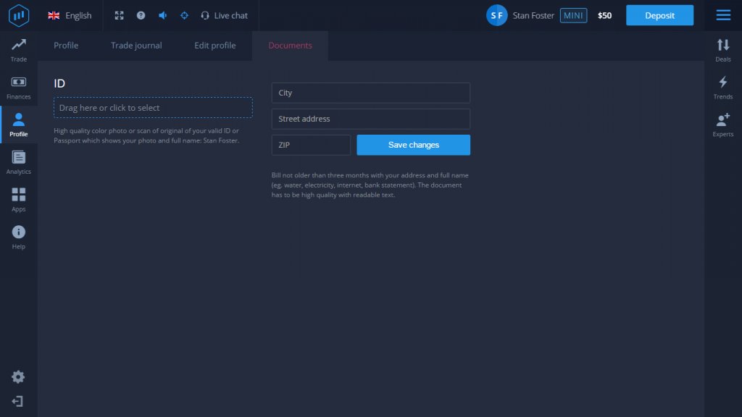Open Apps grid in sidebar
The height and width of the screenshot is (417, 742).
(x=19, y=200)
